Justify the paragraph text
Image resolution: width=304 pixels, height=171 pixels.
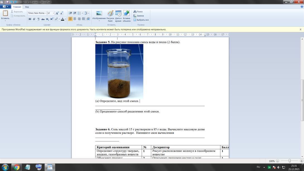tap(83, 19)
